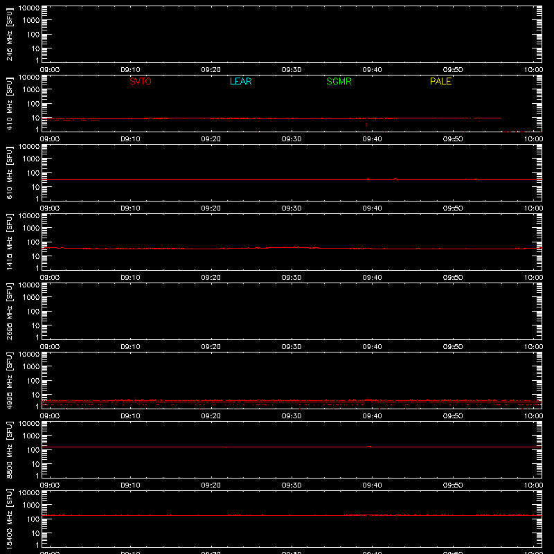The height and width of the screenshot is (554, 554).
Task: Click the red flux trace in 8800 MHz panel
Action: coord(292,447)
